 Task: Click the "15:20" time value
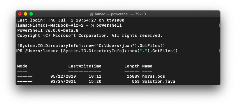point(95,81)
